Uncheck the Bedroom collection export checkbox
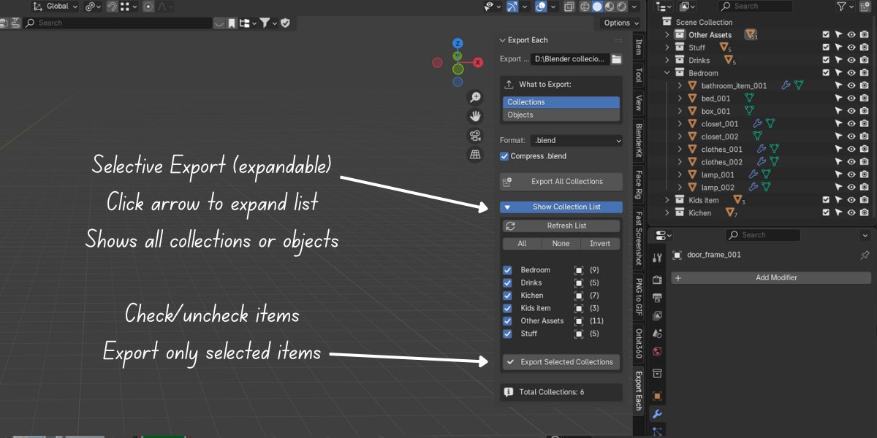Viewport: 877px width, 438px height. 507,269
